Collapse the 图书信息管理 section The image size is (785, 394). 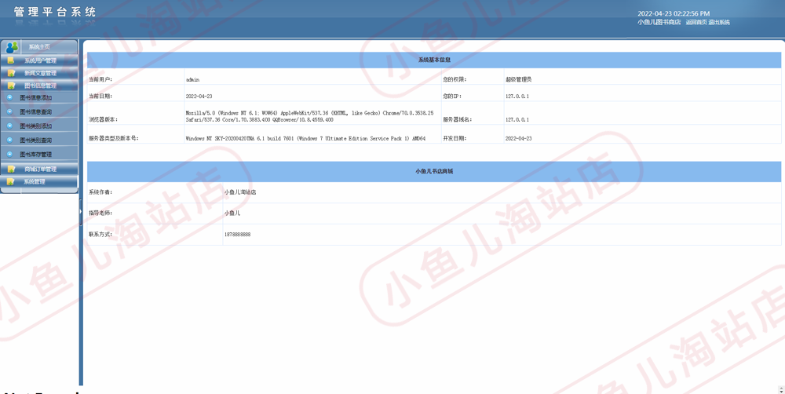(41, 86)
